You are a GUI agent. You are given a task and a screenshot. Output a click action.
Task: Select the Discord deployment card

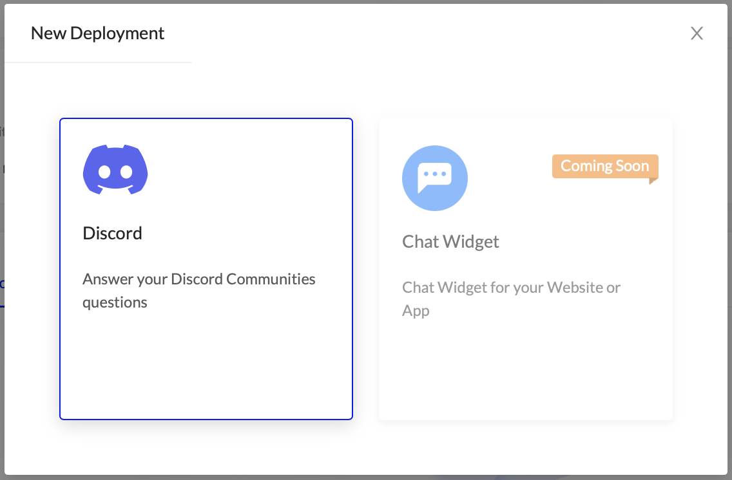point(206,347)
